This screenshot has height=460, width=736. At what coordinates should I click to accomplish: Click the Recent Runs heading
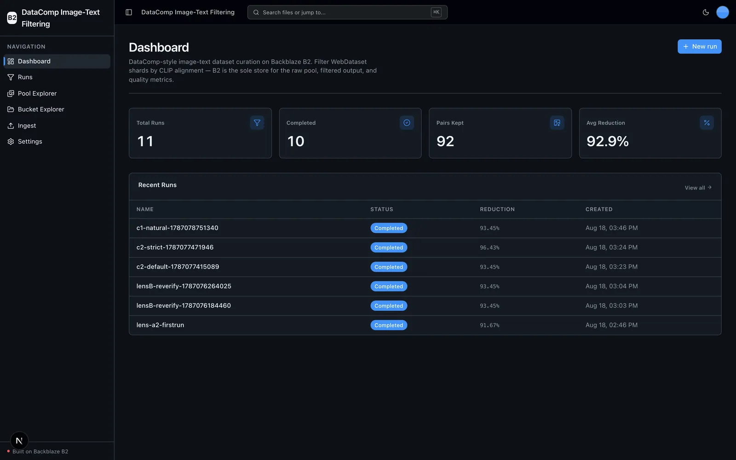click(157, 185)
